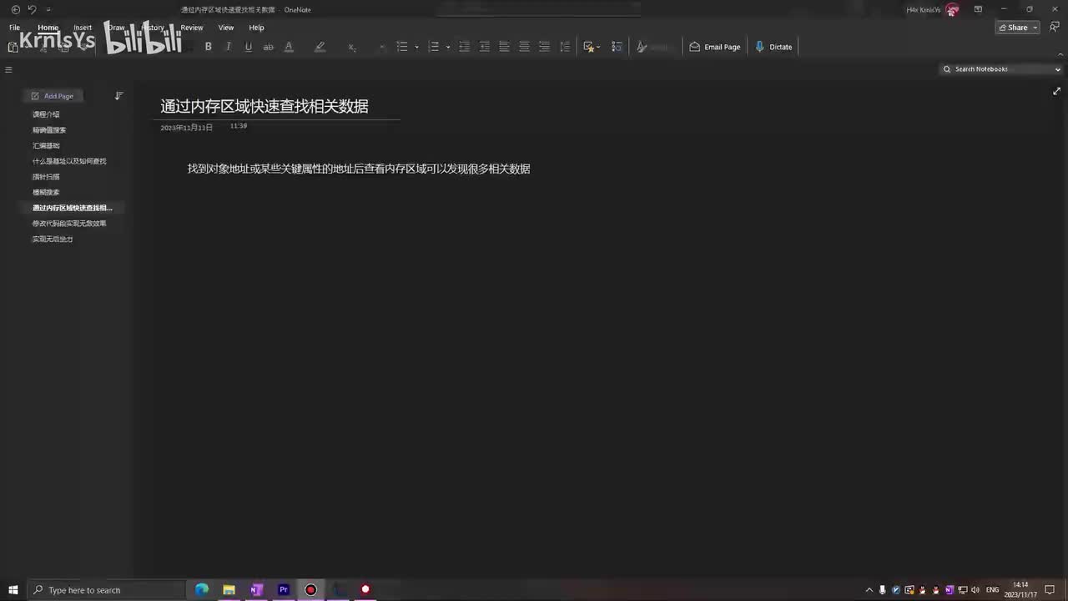Switch to the Insert tab

(x=83, y=28)
